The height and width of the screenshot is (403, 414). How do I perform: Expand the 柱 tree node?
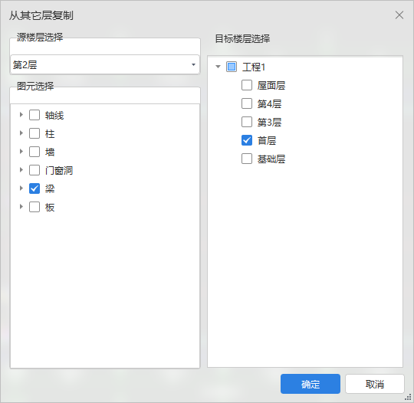point(21,133)
